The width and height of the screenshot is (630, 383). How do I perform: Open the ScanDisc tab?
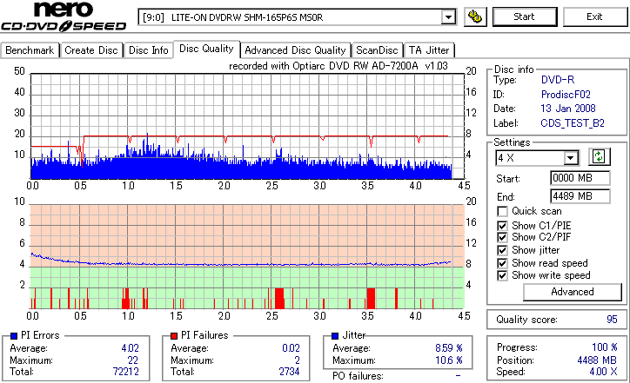(x=377, y=50)
